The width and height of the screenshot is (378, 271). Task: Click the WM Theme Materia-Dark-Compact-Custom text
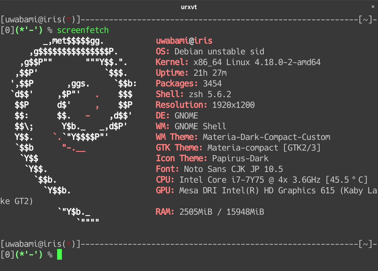coord(266,137)
